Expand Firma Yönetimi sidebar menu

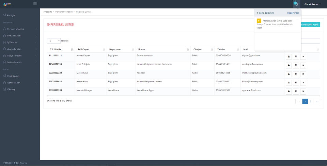20,36
